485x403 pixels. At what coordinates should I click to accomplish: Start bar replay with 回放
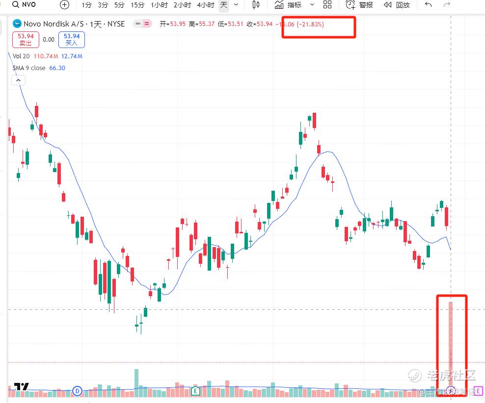pyautogui.click(x=397, y=5)
